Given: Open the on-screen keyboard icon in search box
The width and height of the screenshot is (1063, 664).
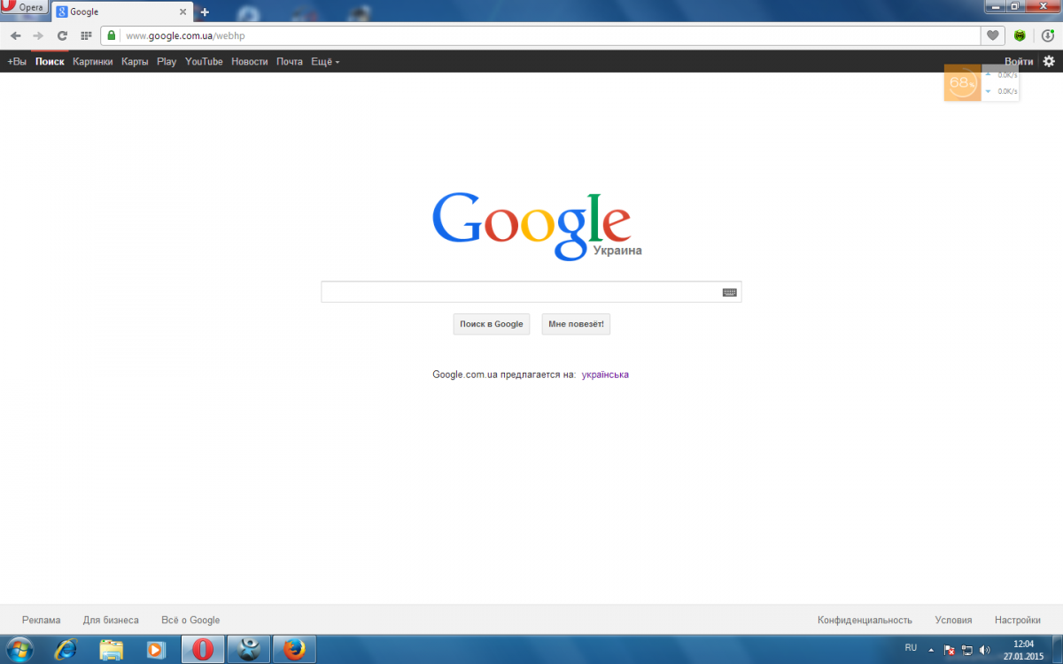Looking at the screenshot, I should pos(730,292).
